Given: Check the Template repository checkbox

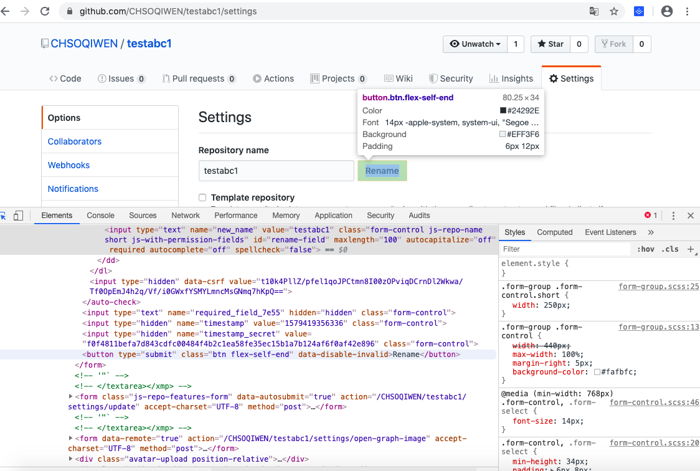Looking at the screenshot, I should pyautogui.click(x=202, y=197).
